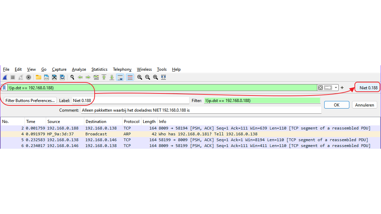Open the File menu
Image resolution: width=381 pixels, height=214 pixels.
[x=6, y=69]
